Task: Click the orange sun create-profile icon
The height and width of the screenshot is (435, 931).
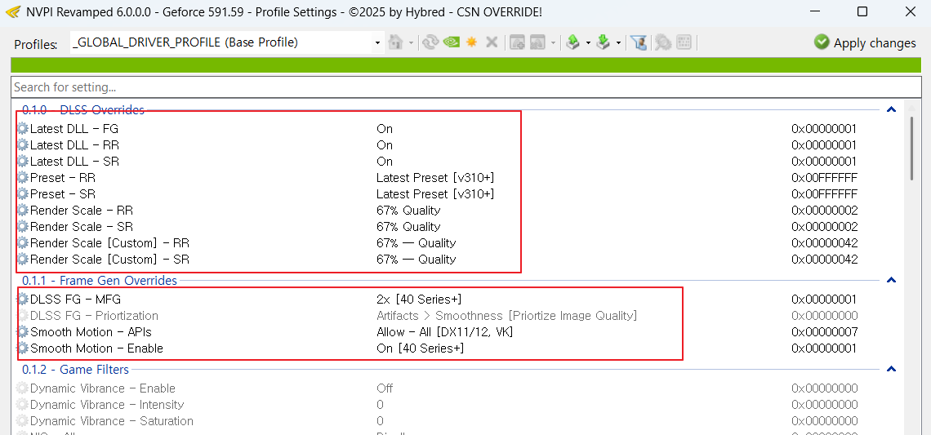Action: (472, 42)
